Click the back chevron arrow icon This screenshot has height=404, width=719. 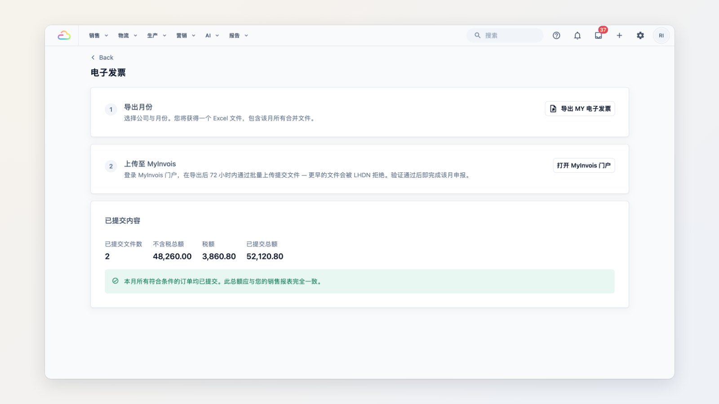tap(93, 57)
